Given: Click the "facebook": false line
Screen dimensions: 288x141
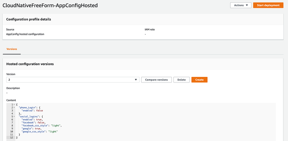Looking at the screenshot, I should click(34, 123).
